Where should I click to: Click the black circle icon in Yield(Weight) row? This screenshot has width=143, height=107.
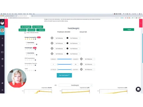(x=67, y=49)
